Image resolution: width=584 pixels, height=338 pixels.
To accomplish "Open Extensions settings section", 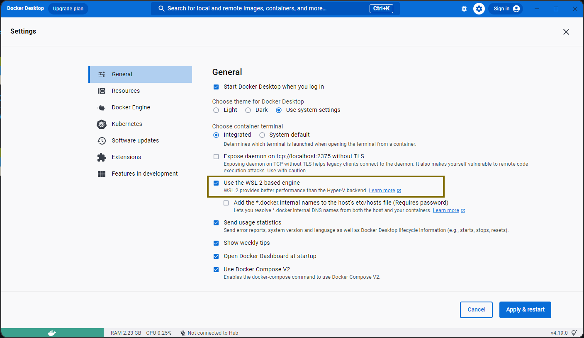I will click(140, 157).
